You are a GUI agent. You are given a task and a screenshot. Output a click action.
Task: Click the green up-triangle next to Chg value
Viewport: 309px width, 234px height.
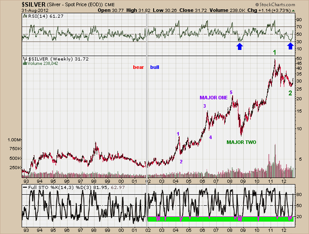[x=293, y=11]
